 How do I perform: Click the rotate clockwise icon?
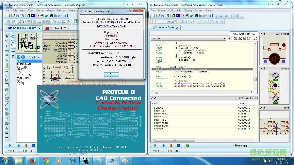click(13, 37)
